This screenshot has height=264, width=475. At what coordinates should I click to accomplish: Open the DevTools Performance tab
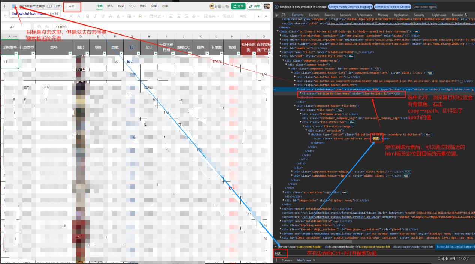pos(364,15)
